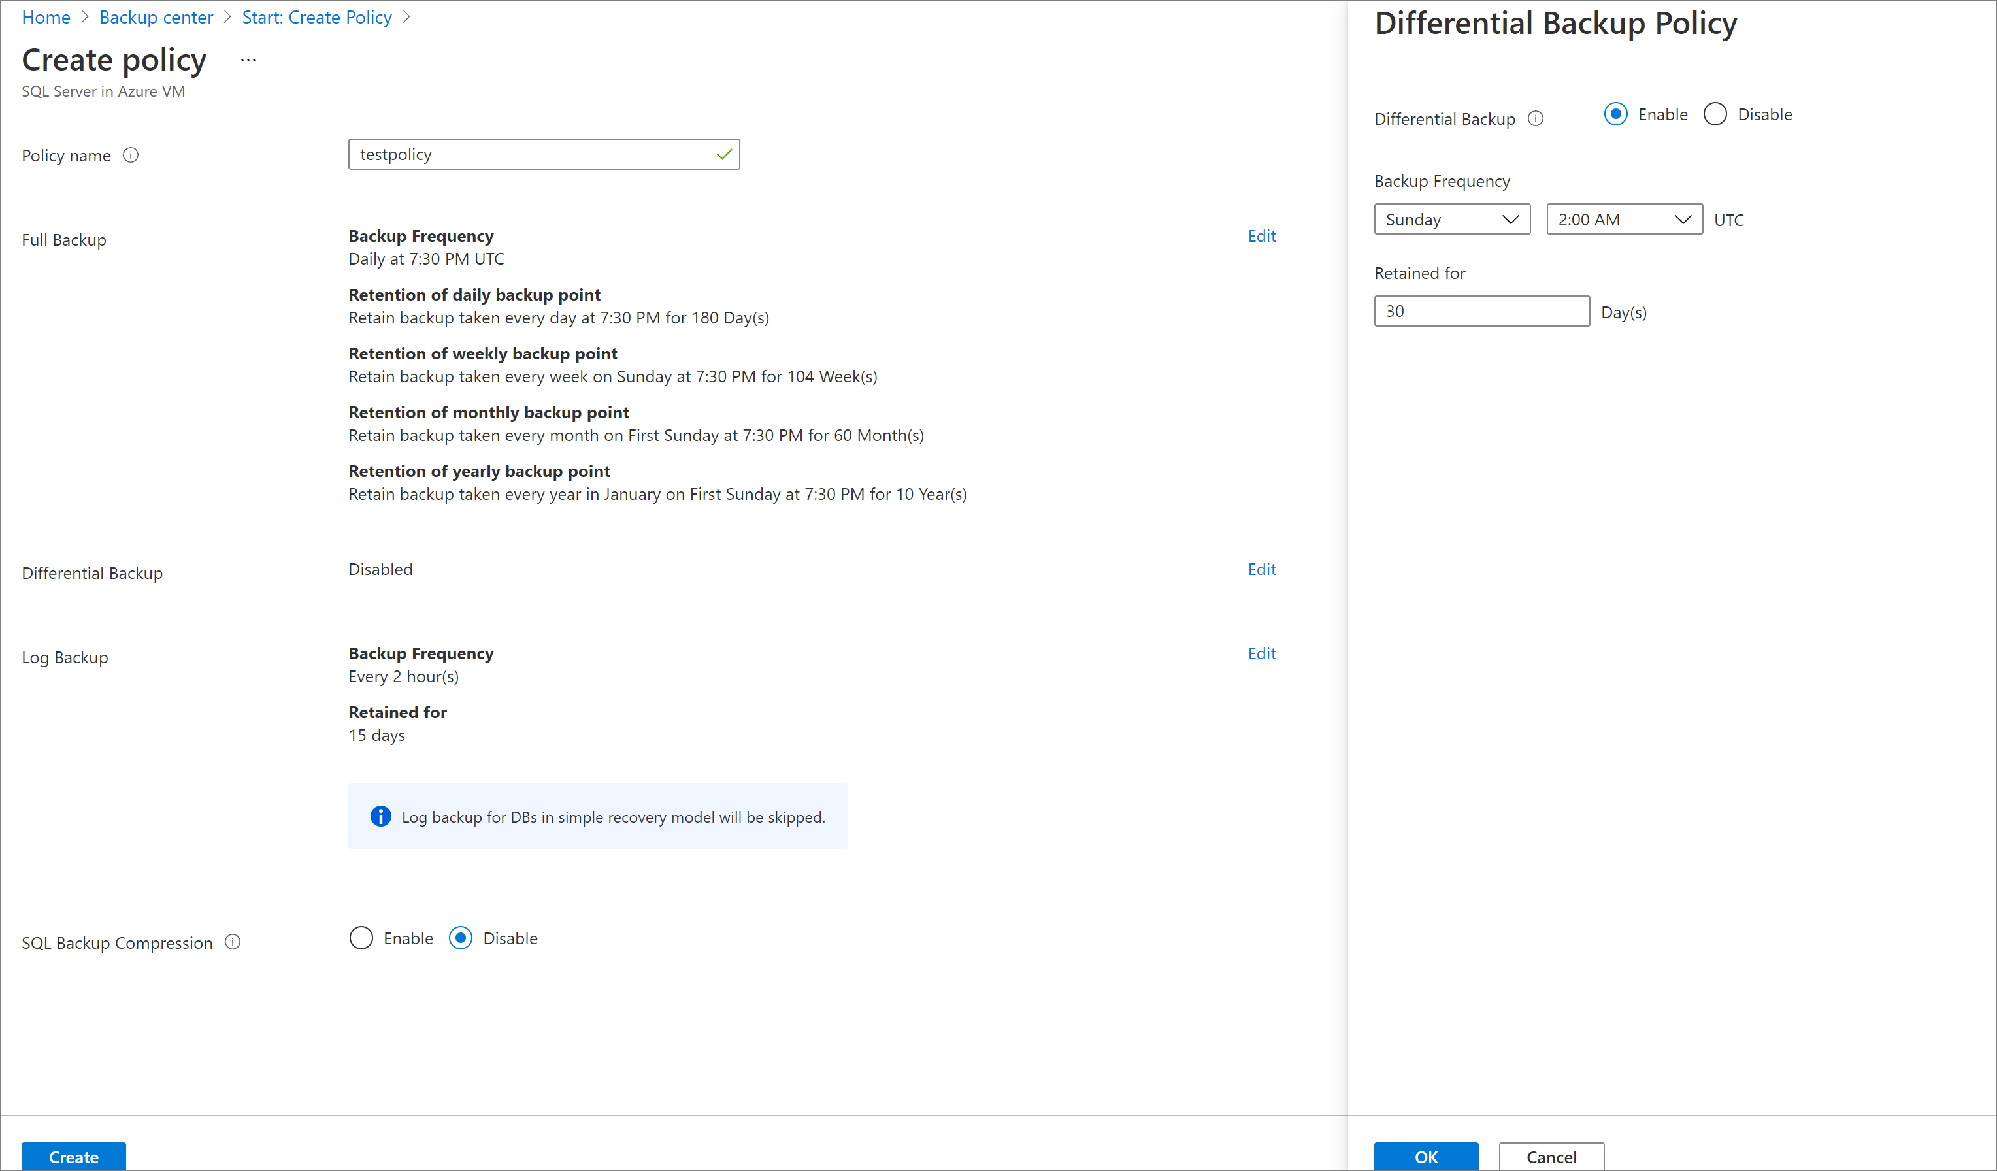The width and height of the screenshot is (1997, 1171).
Task: Enable SQL Backup Compression radio button
Action: coord(361,938)
